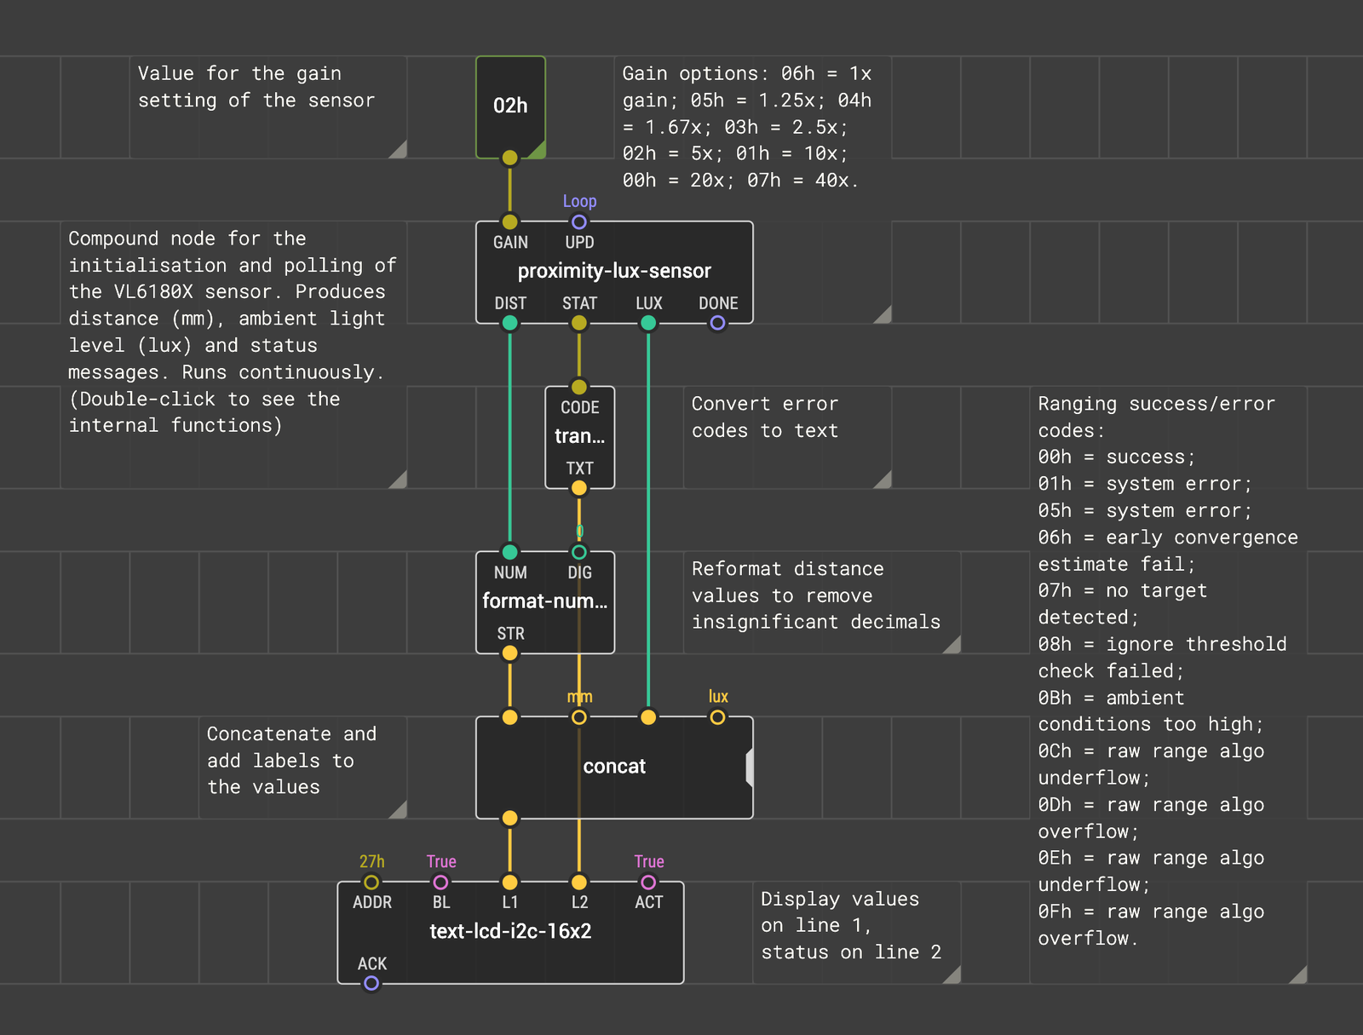This screenshot has width=1363, height=1035.
Task: Select the proximity-lux-sensor node
Action: (614, 272)
